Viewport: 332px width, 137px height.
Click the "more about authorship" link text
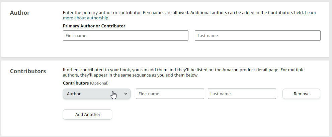point(86,18)
